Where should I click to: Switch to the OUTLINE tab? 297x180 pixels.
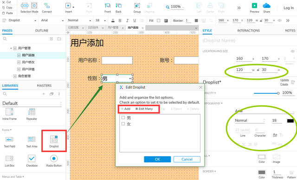pos(42,31)
